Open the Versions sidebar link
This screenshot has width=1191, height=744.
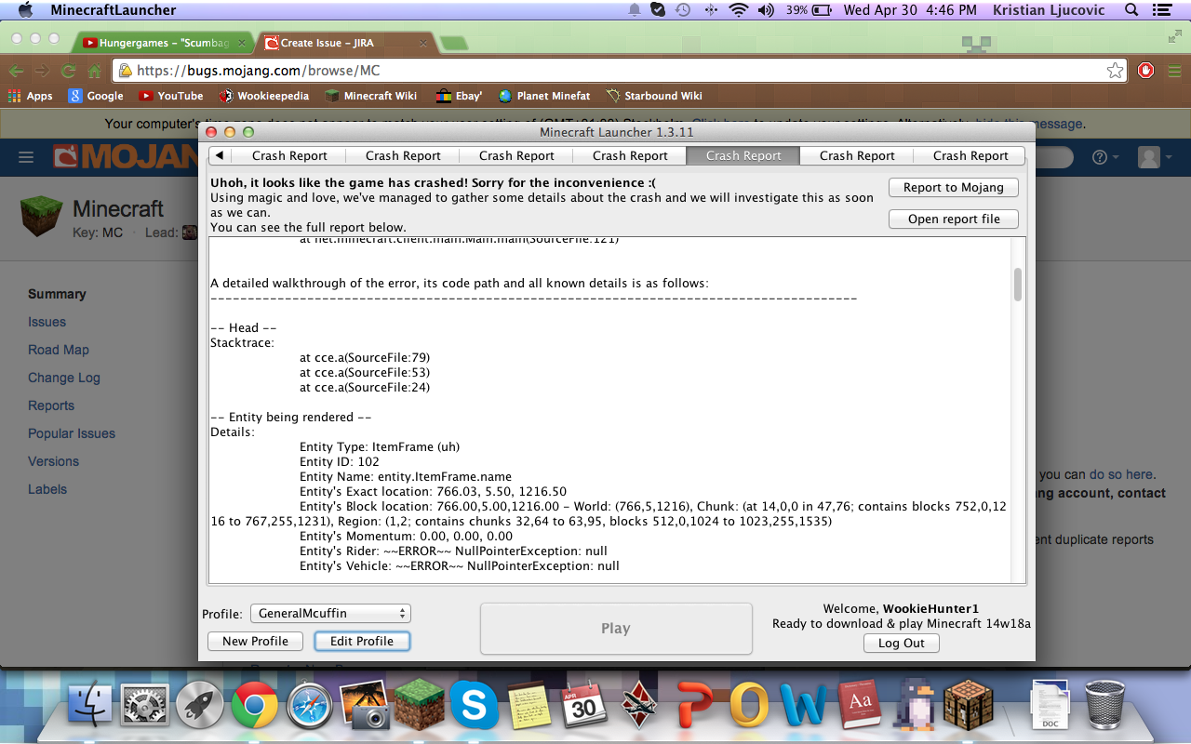[x=53, y=461]
